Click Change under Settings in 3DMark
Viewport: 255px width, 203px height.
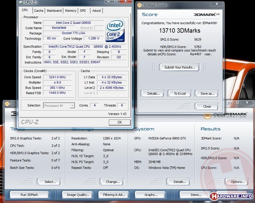(x=113, y=182)
